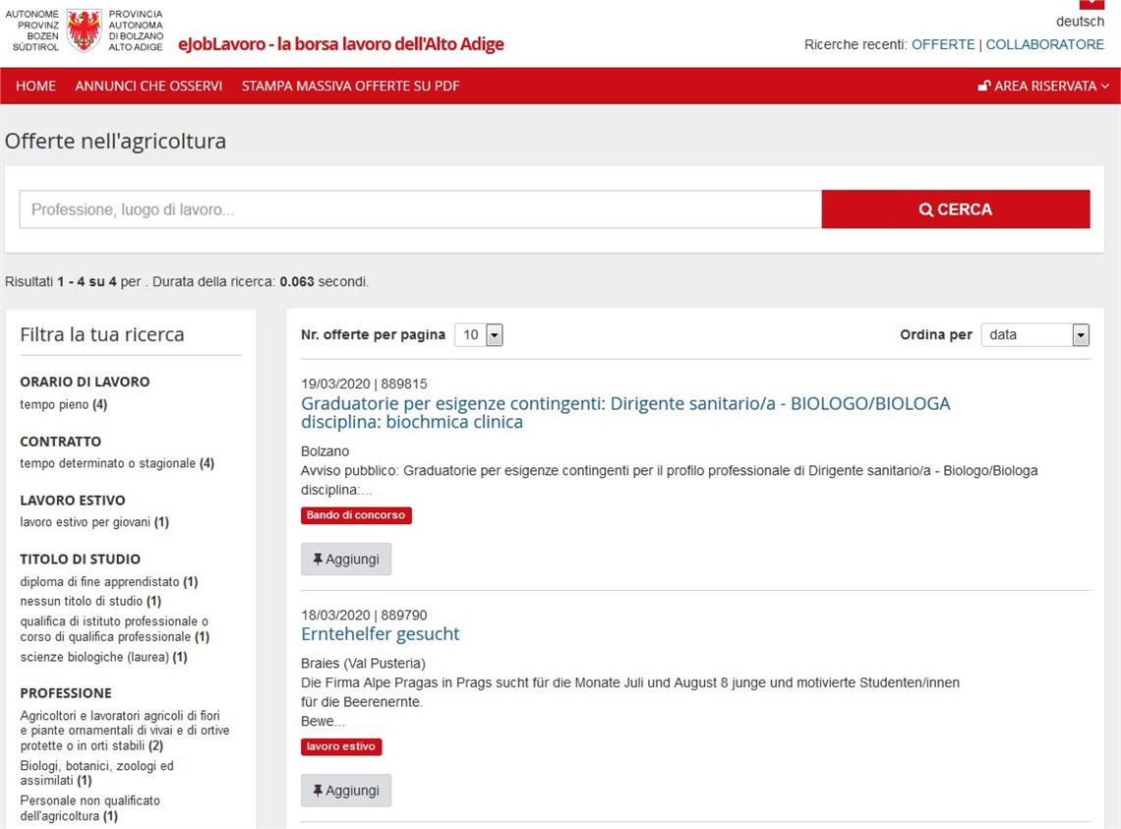Viewport: 1121px width, 829px height.
Task: Open the Erntehelfer gesucht job title
Action: 380,634
